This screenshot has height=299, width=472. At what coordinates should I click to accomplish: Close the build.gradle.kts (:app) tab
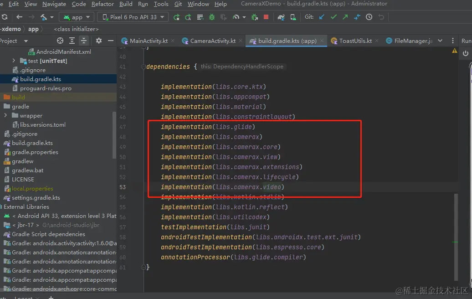click(322, 41)
